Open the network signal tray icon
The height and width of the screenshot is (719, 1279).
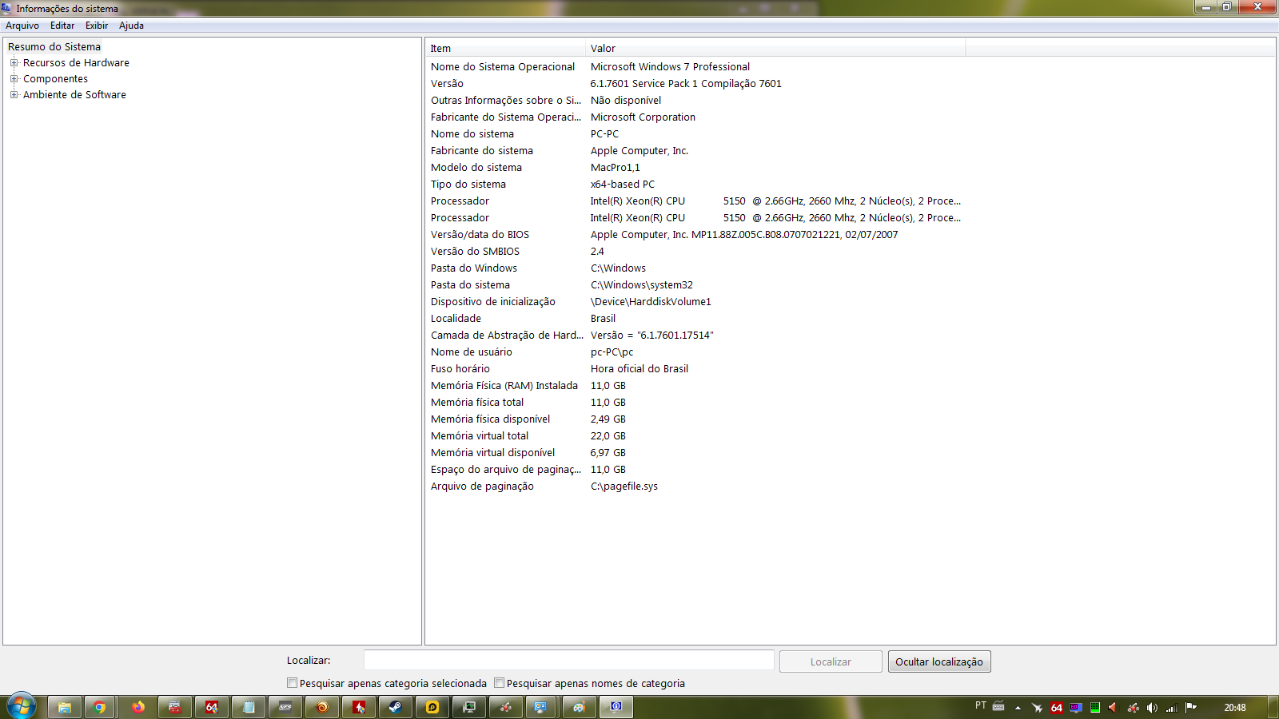[x=1172, y=708]
